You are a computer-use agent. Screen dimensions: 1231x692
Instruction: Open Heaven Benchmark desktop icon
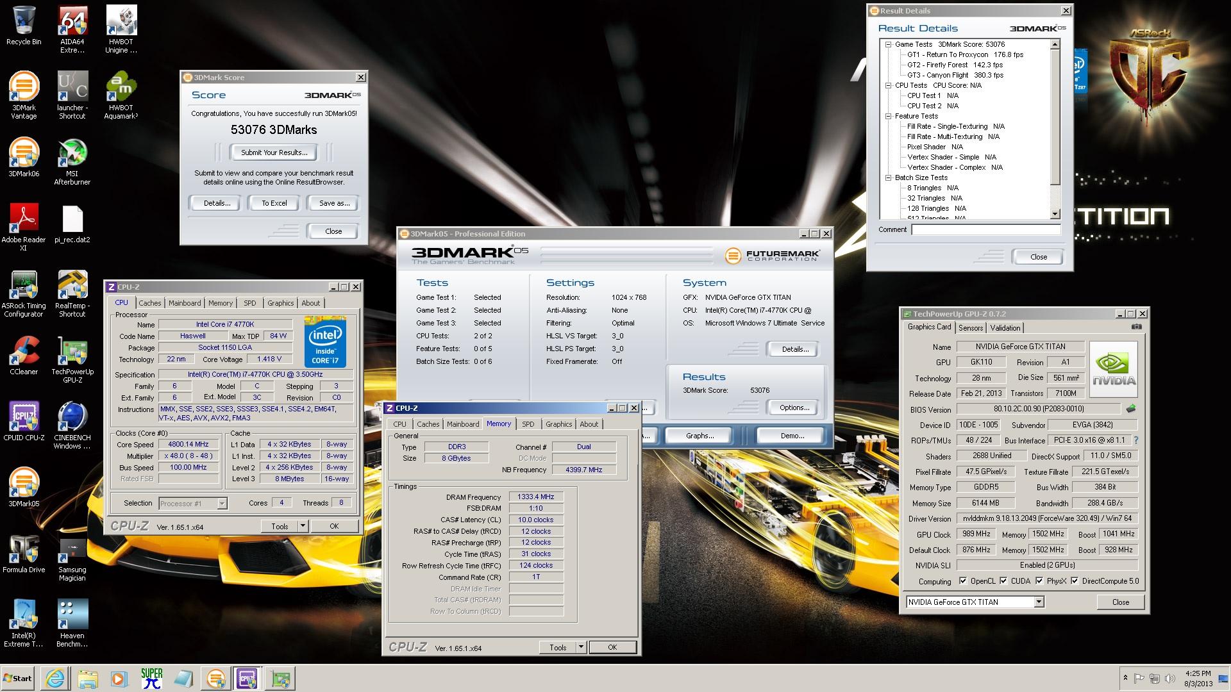[x=72, y=623]
